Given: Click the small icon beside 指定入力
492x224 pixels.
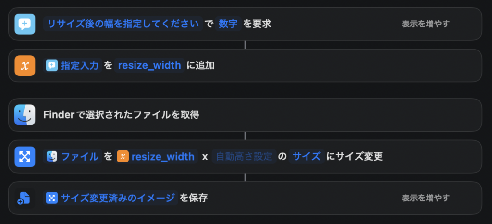Looking at the screenshot, I should [x=51, y=65].
